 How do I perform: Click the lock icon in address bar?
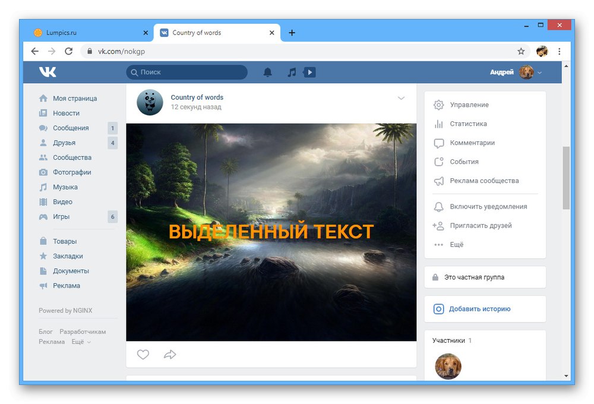pyautogui.click(x=90, y=51)
